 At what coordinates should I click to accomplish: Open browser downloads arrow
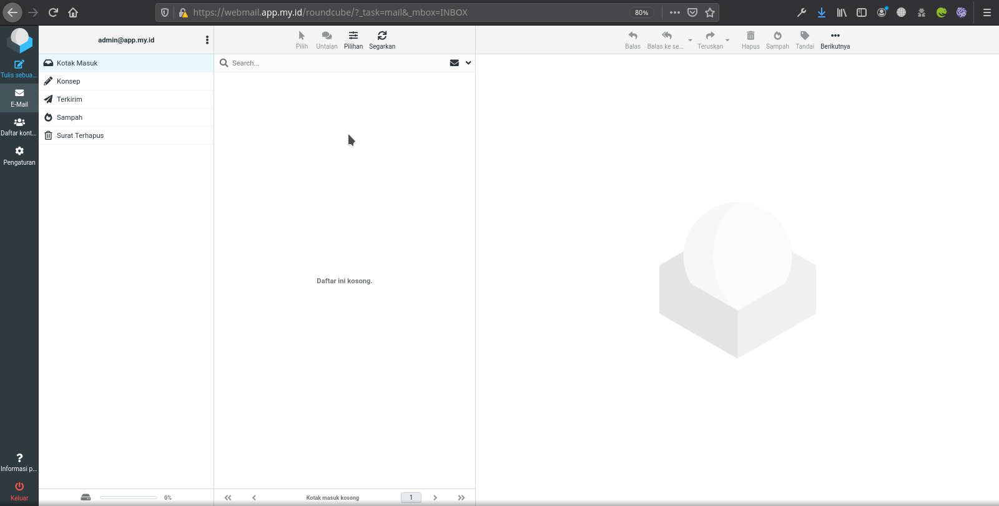click(x=822, y=12)
